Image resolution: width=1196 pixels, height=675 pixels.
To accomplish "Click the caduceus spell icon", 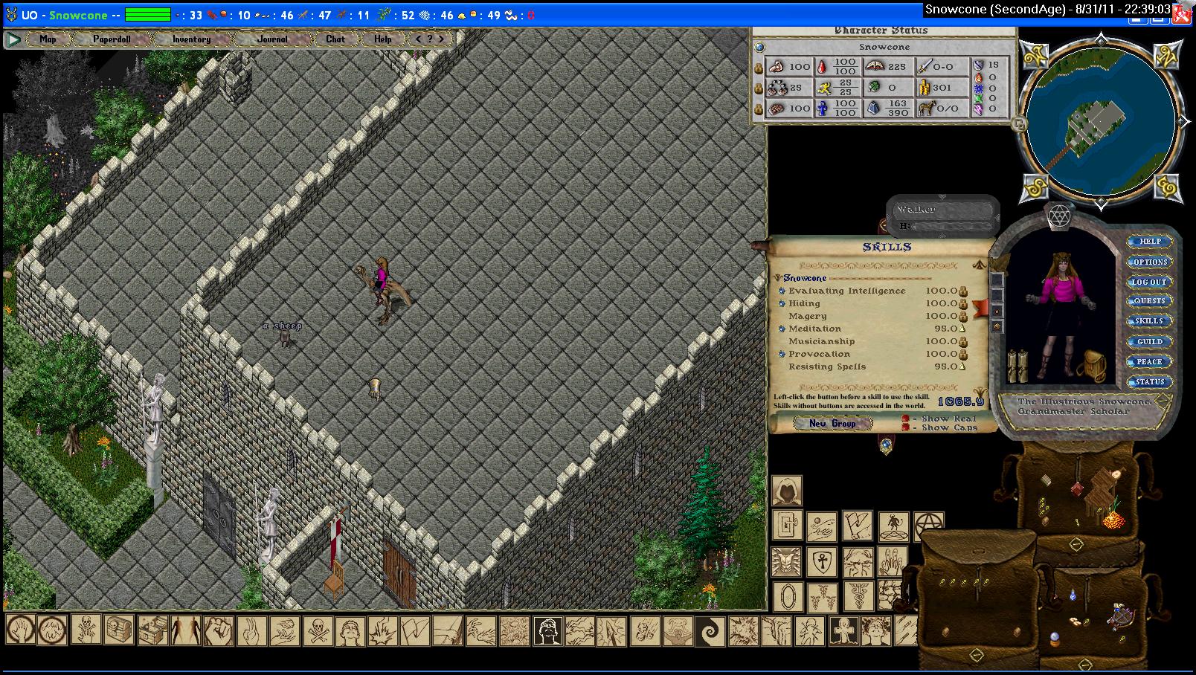I will tap(858, 597).
